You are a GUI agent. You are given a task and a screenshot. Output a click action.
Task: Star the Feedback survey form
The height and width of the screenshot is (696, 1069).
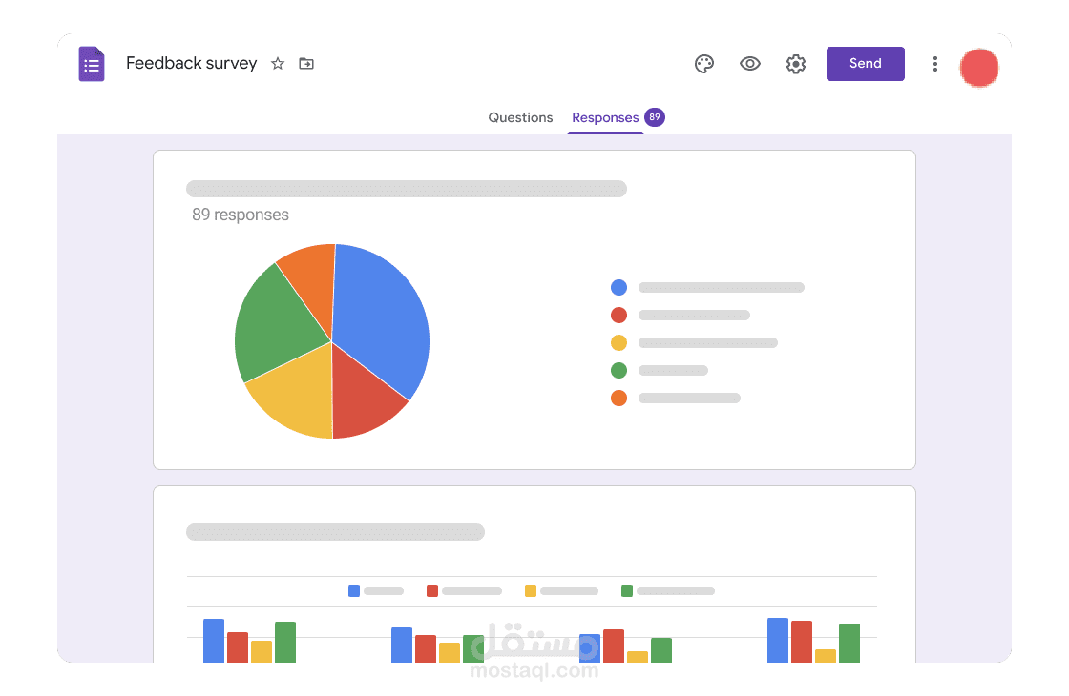277,64
